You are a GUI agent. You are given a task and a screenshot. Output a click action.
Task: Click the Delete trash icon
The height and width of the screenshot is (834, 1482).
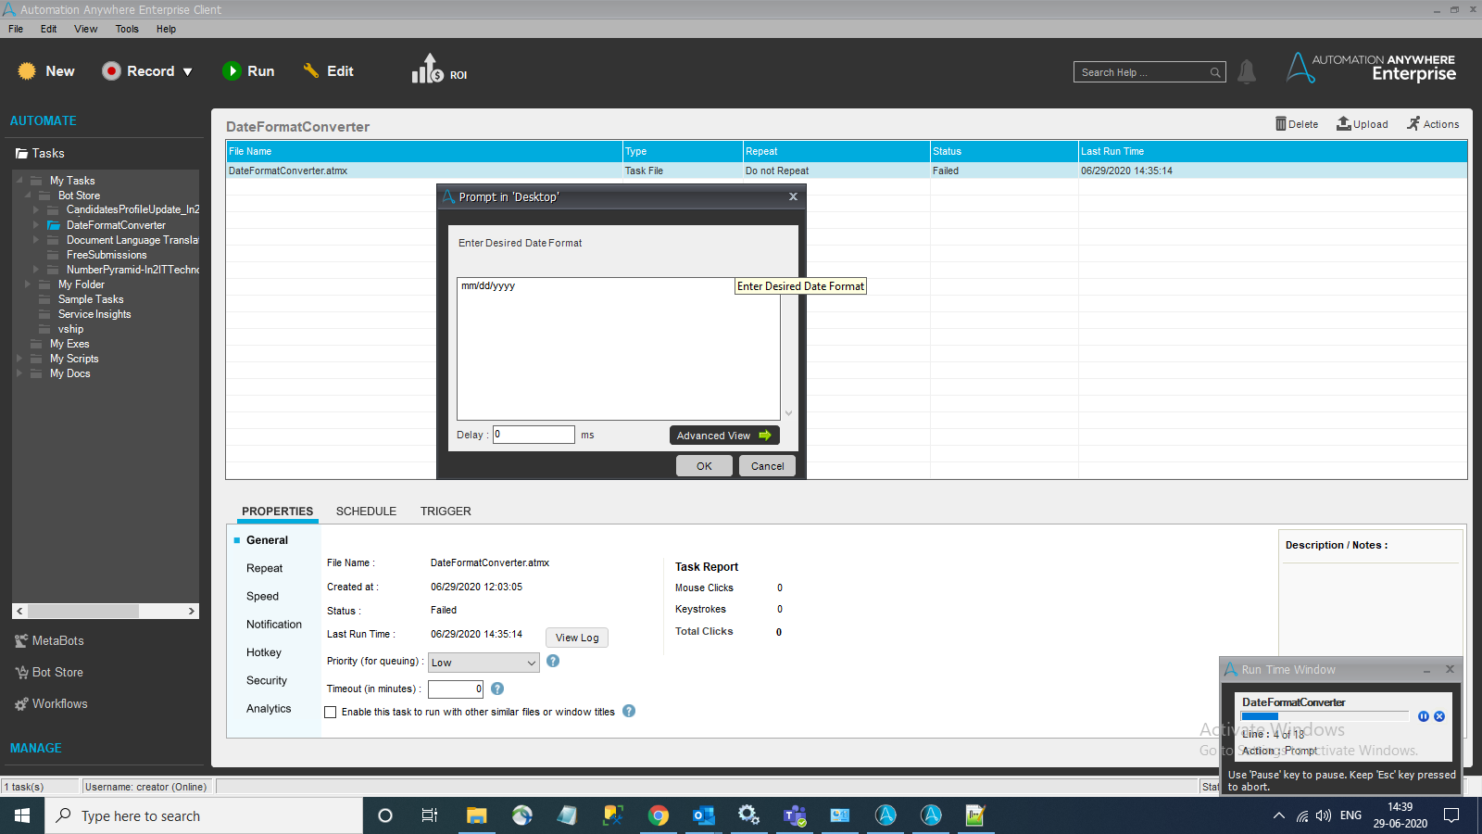point(1281,124)
